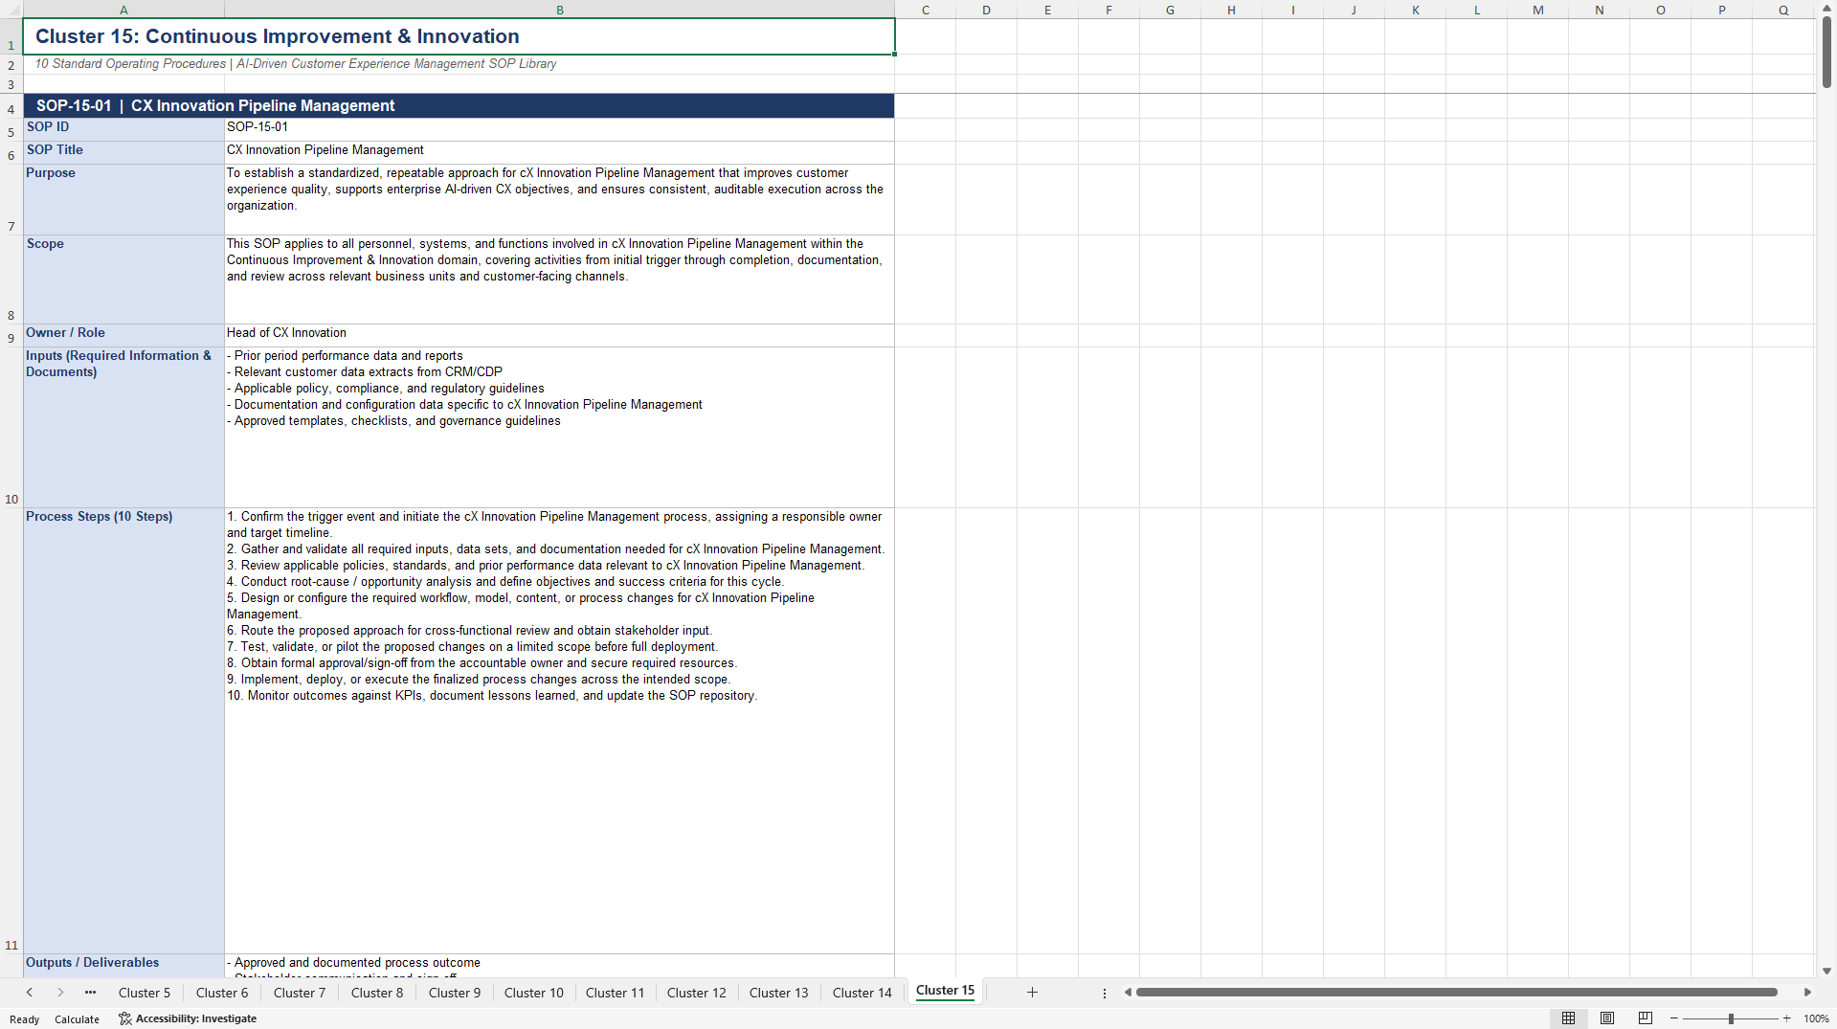Image resolution: width=1837 pixels, height=1029 pixels.
Task: Open the Cluster 11 sheet tab
Action: [x=615, y=993]
